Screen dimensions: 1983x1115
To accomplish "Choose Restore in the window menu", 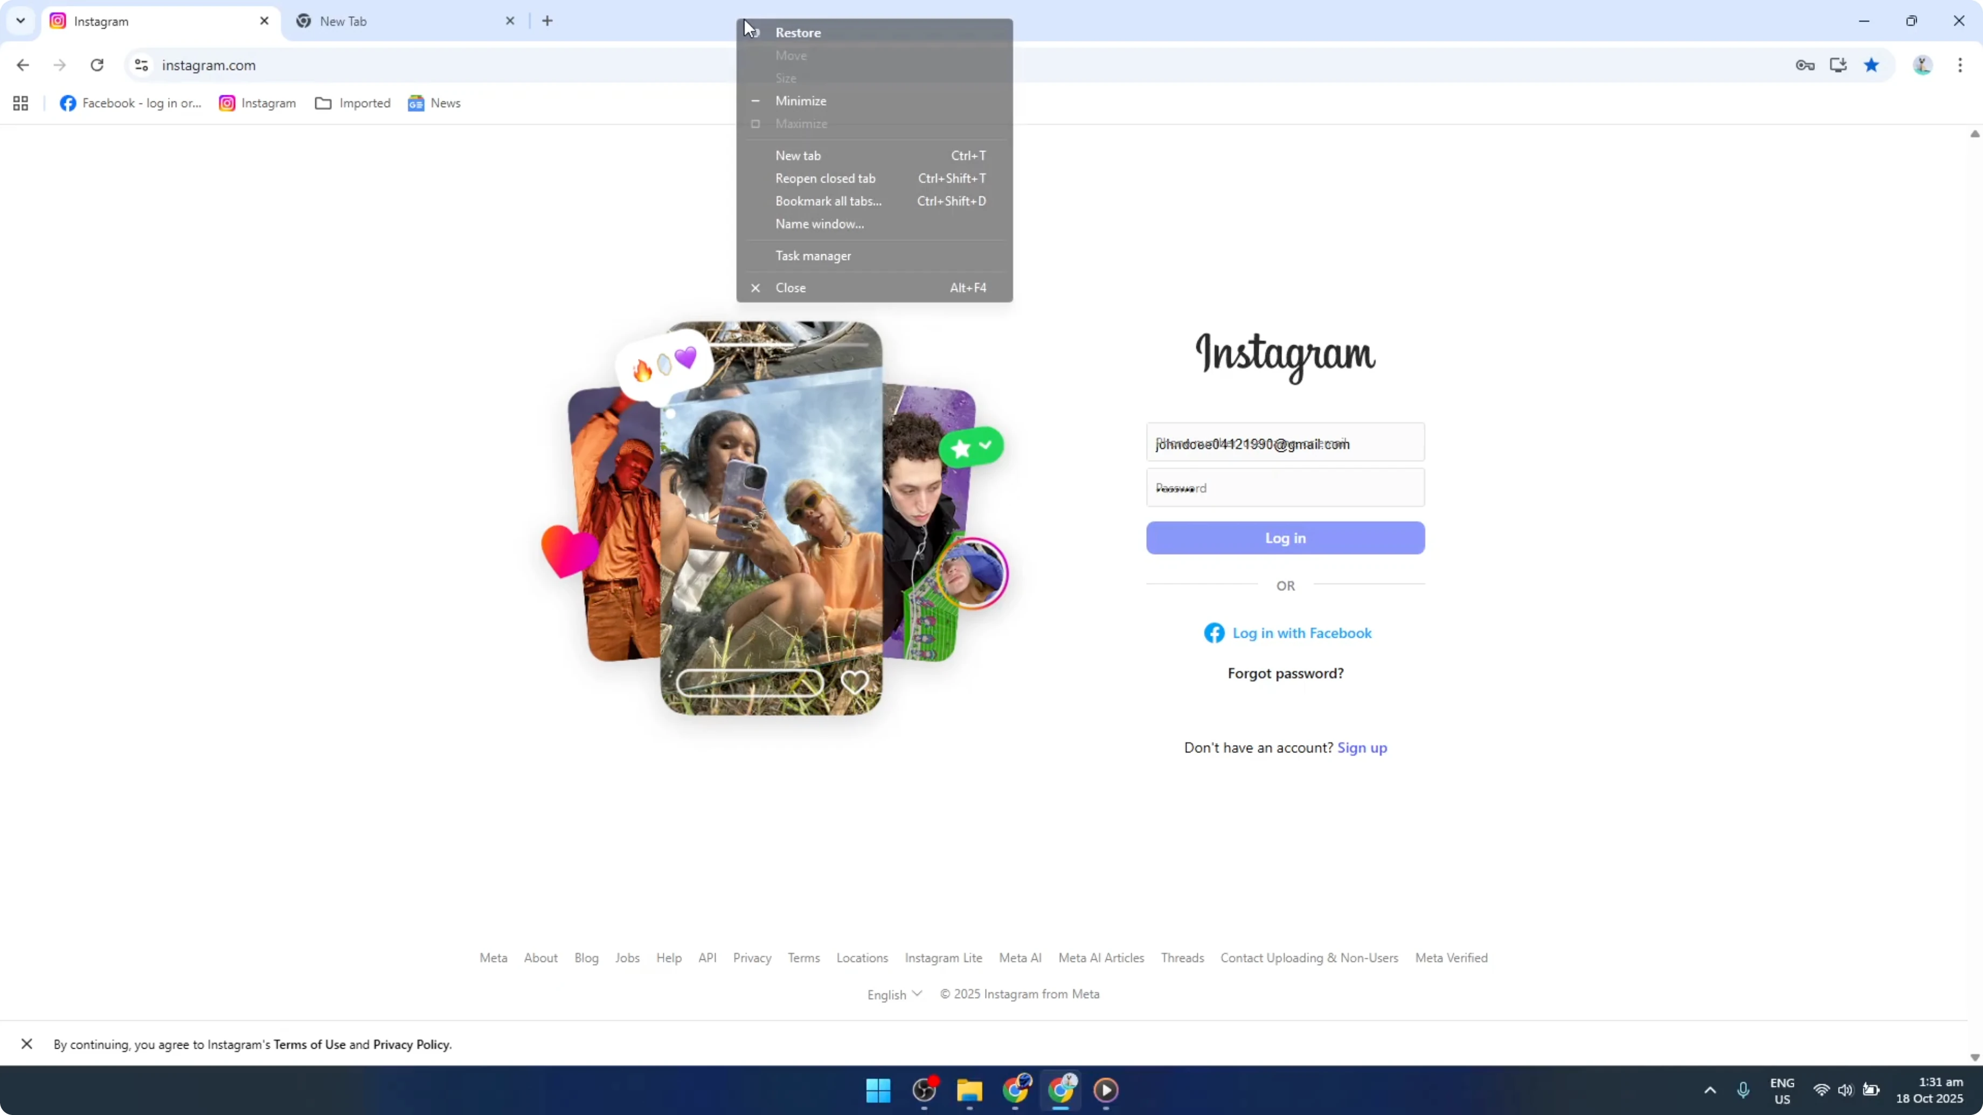I will coord(875,32).
